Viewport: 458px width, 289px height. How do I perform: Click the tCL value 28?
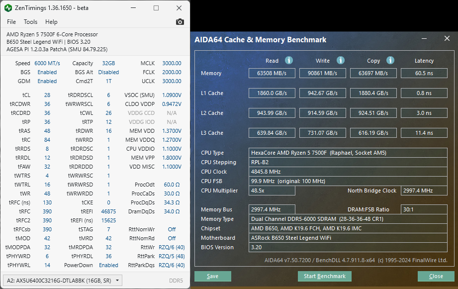coord(47,95)
